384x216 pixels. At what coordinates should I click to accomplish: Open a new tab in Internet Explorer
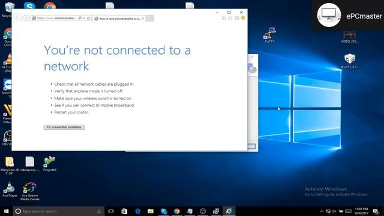tap(149, 19)
